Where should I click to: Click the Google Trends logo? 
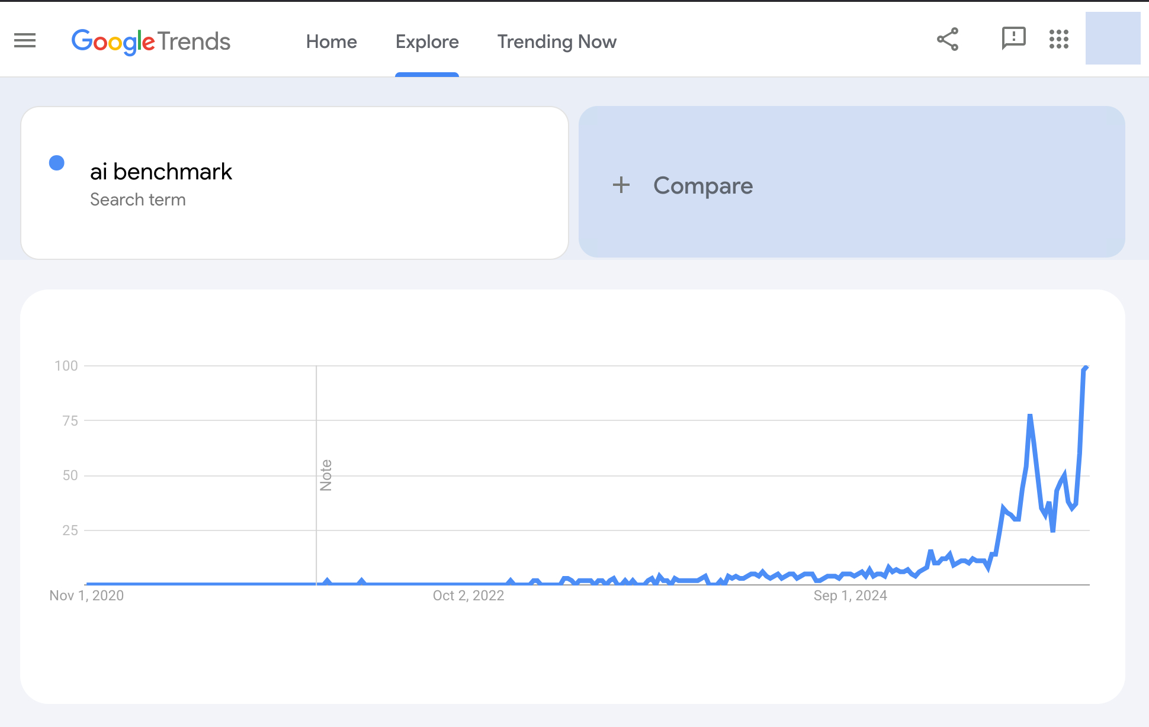(x=150, y=41)
